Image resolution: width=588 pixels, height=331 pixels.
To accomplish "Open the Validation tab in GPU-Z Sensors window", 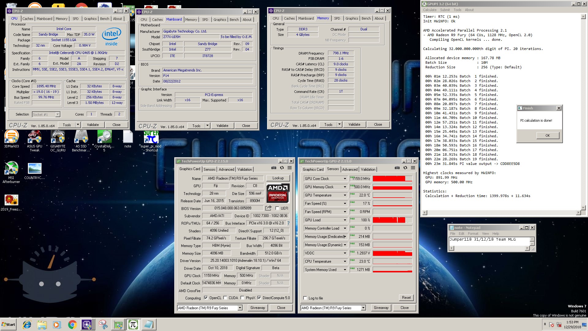I will point(368,169).
